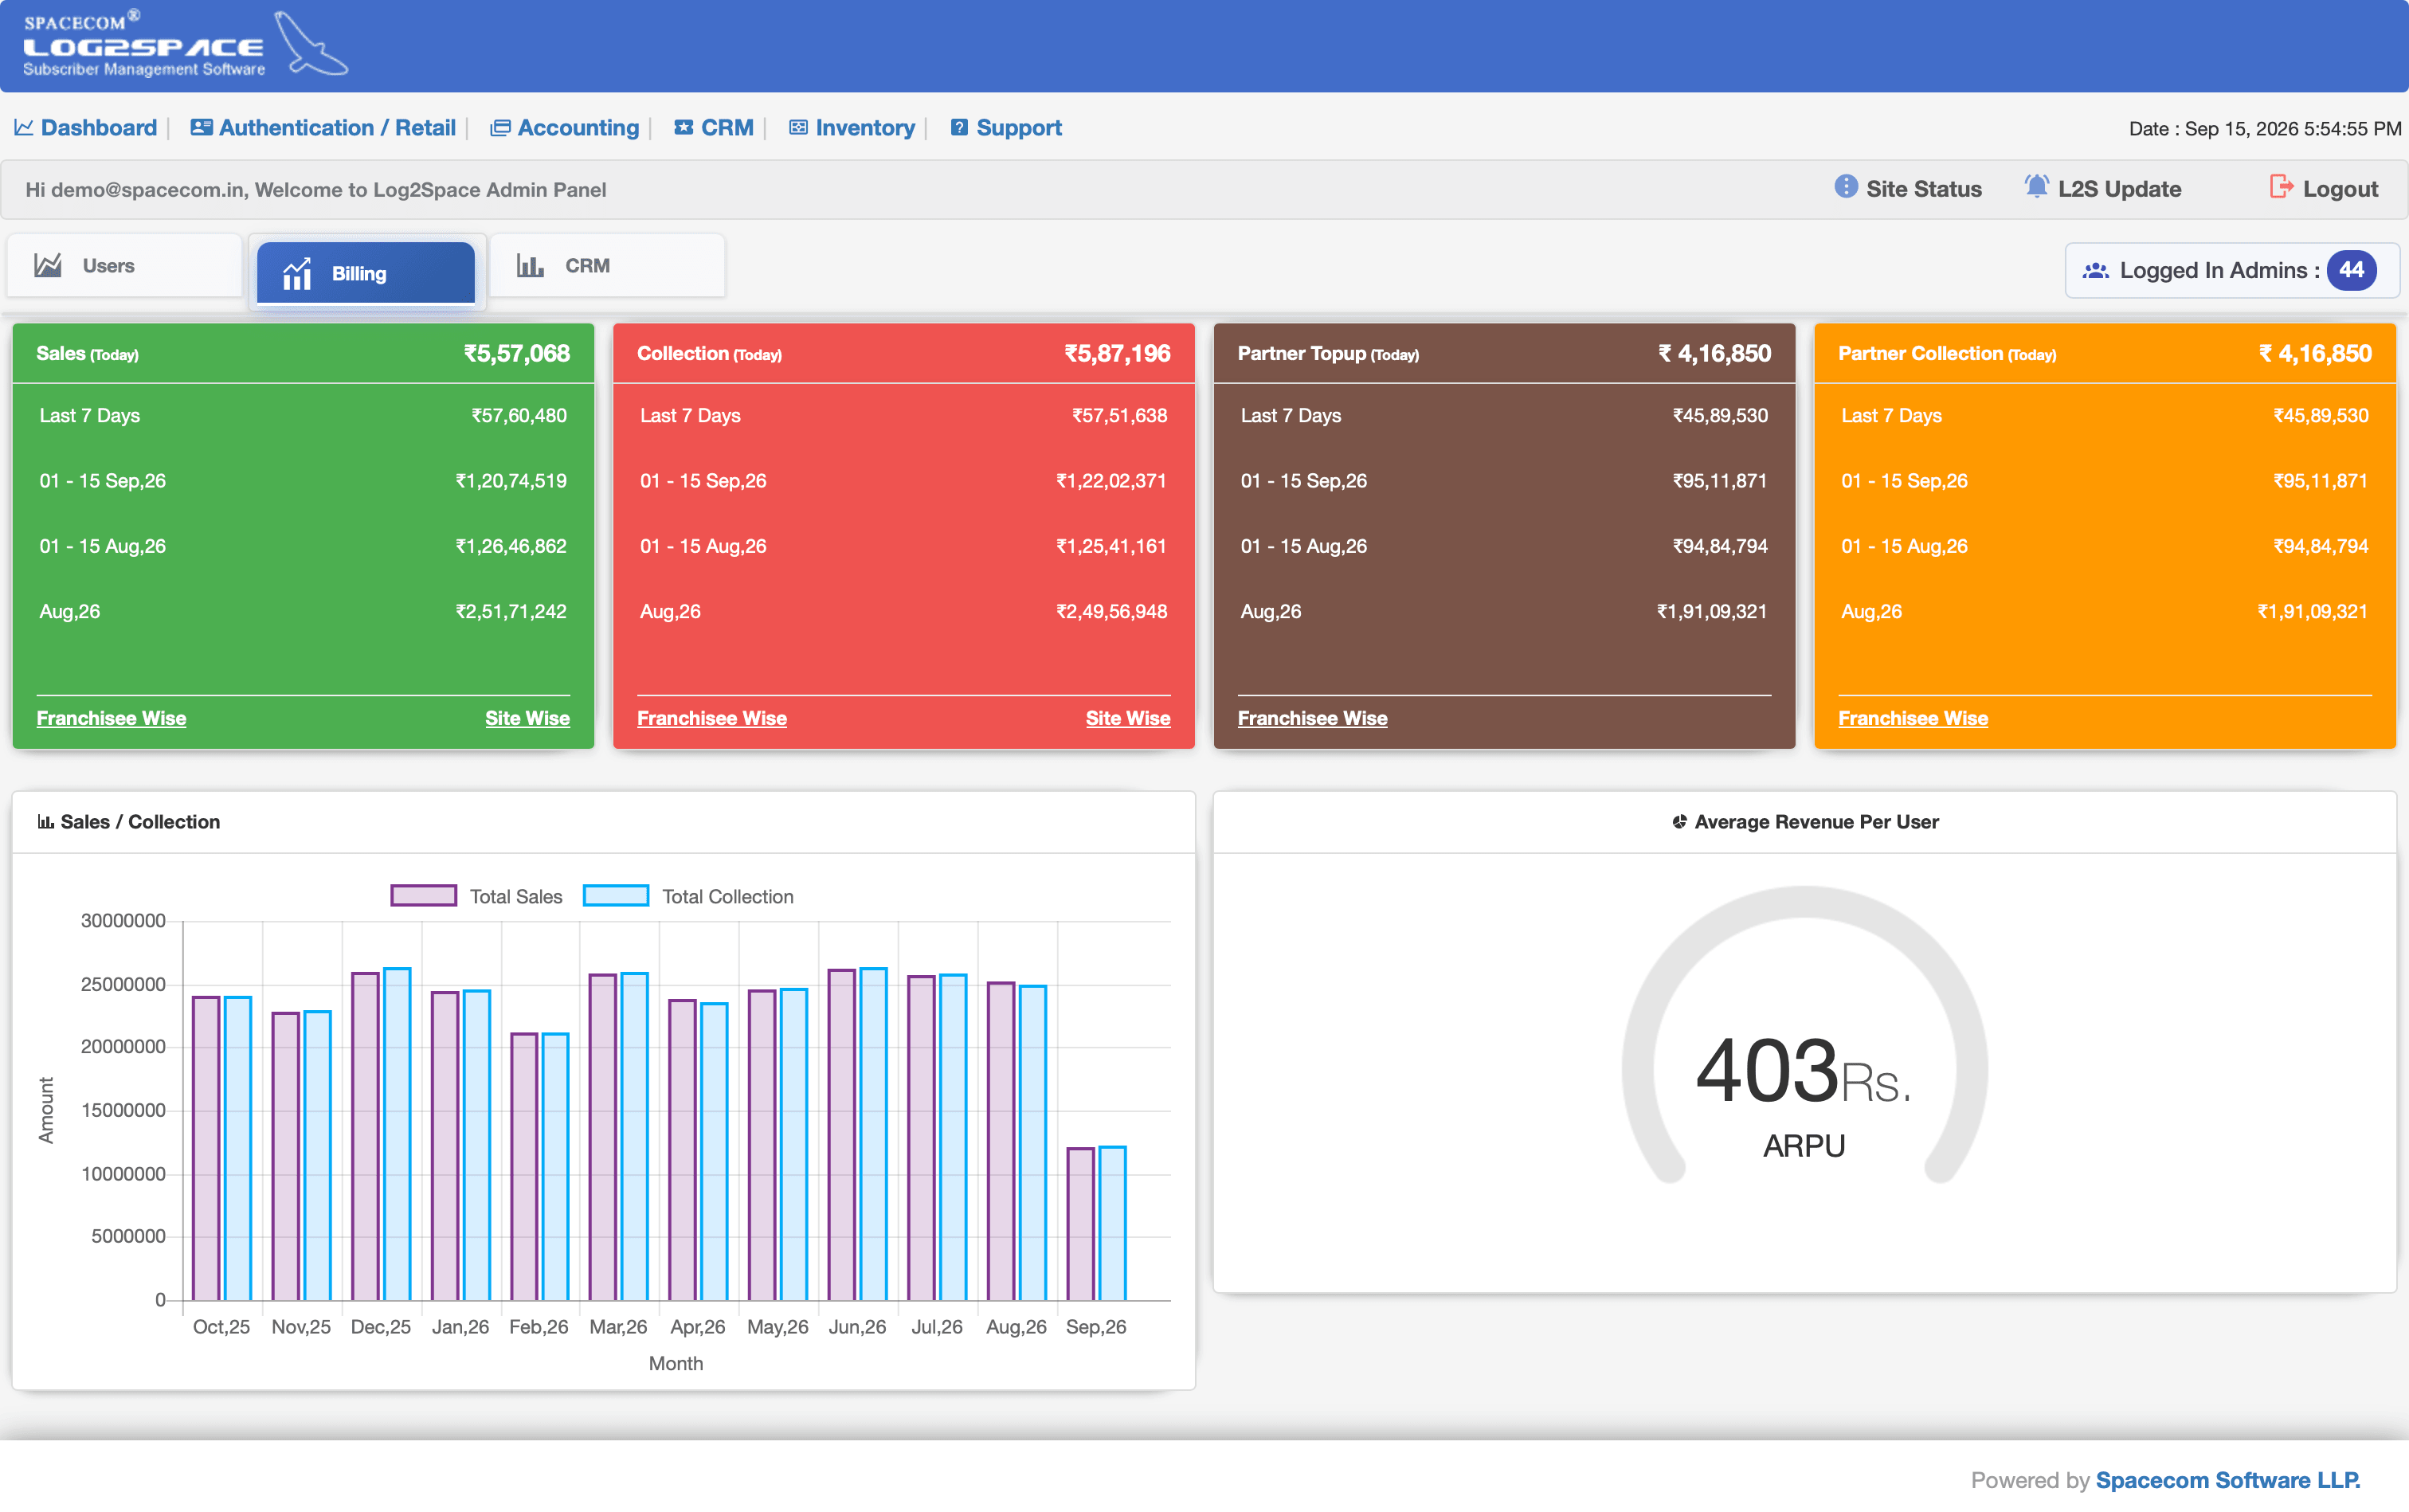Click the Authentication / Retail card icon
The height and width of the screenshot is (1512, 2409).
[x=201, y=128]
